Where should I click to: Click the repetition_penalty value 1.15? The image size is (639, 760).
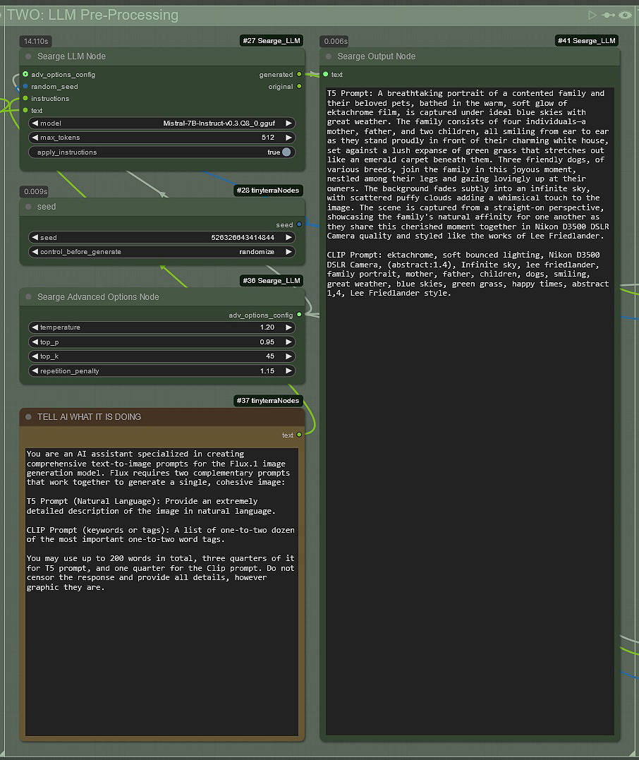(267, 370)
